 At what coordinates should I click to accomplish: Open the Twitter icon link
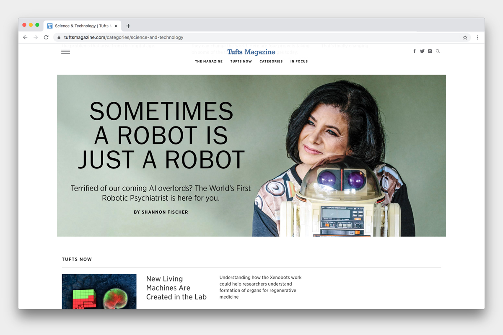point(422,52)
